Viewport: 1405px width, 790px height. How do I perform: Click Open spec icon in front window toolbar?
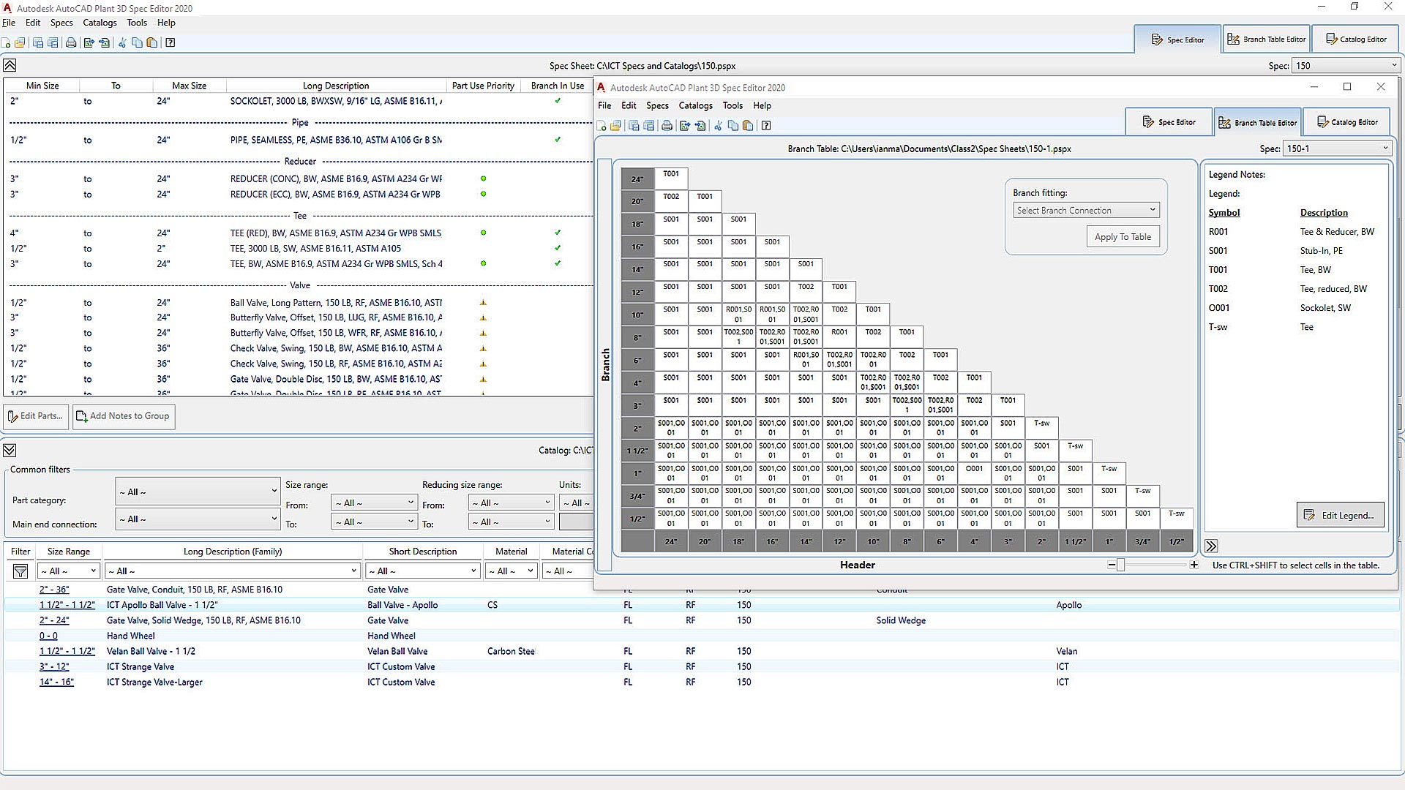(x=615, y=126)
